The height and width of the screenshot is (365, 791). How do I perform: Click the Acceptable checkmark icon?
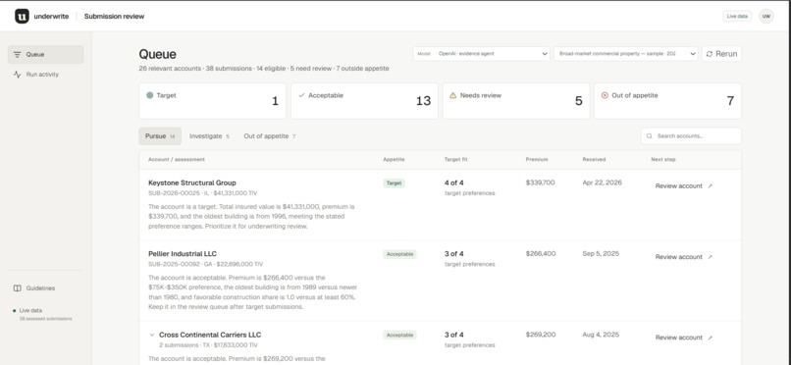[x=301, y=95]
